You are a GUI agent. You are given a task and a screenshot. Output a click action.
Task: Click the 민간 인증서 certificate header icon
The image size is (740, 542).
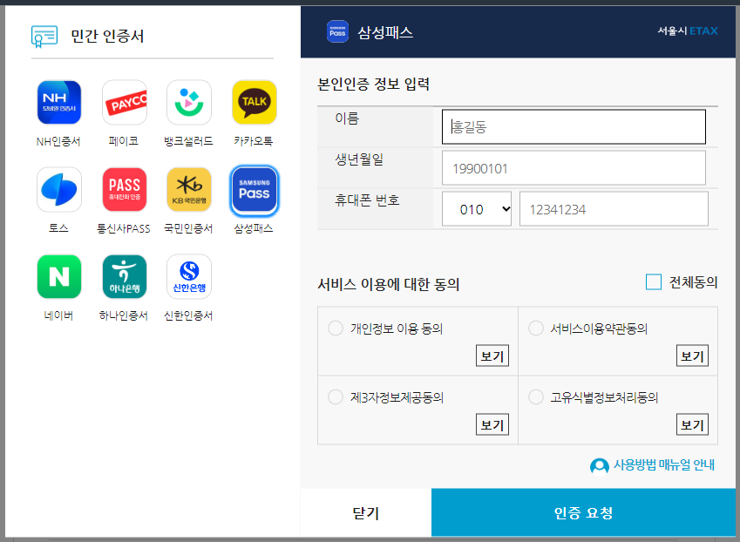(44, 37)
